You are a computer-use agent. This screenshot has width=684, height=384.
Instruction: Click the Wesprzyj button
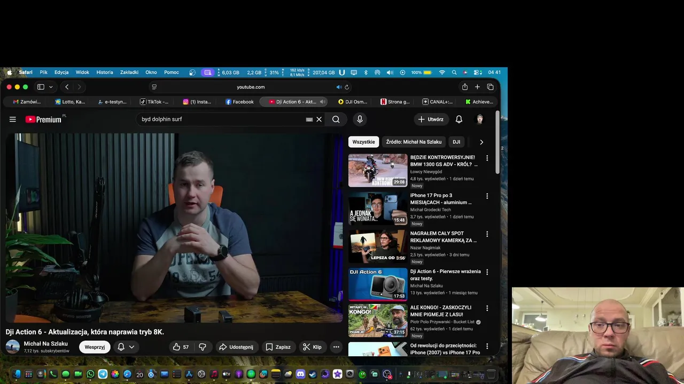point(95,347)
